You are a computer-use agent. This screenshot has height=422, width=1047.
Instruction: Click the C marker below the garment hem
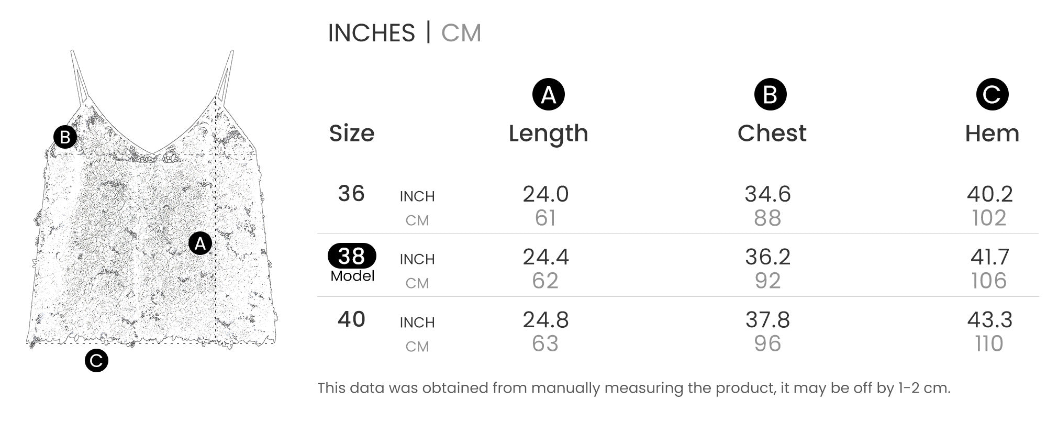click(x=96, y=360)
